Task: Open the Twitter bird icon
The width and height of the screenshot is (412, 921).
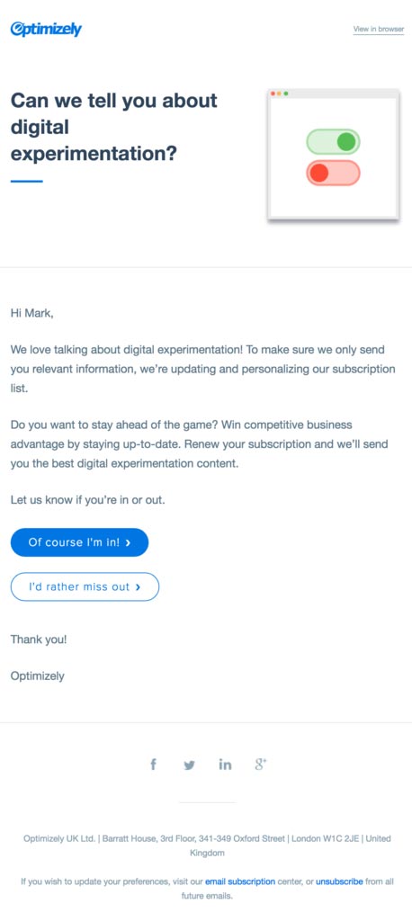Action: click(x=189, y=765)
